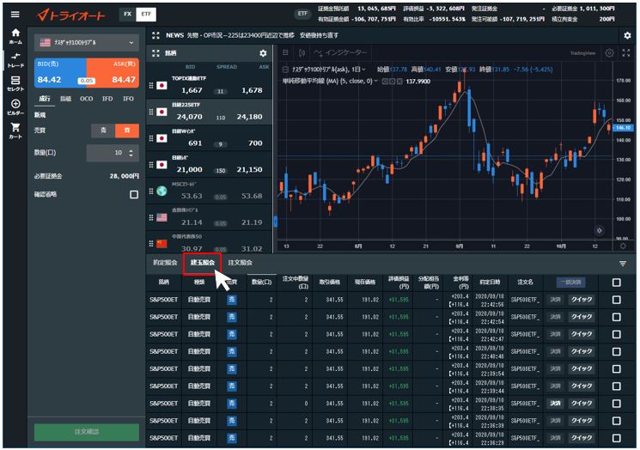Remove the moving average indicator with X icon
640x450 pixels.
399,82
